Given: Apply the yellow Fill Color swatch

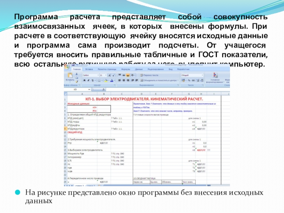Looking at the screenshot, I should pyautogui.click(x=106, y=81).
